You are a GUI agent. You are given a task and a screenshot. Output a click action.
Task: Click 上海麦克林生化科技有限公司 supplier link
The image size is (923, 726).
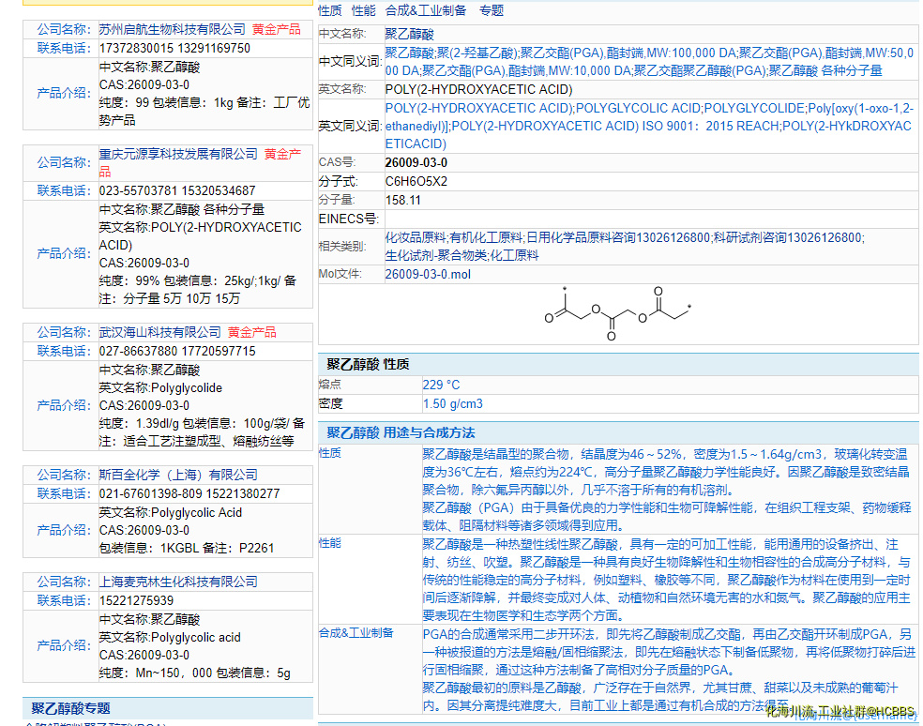coord(178,582)
